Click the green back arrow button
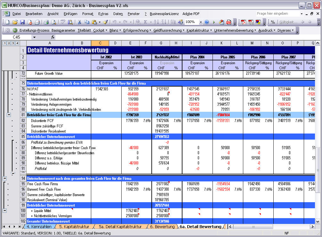The width and height of the screenshot is (322, 237). click(15, 31)
